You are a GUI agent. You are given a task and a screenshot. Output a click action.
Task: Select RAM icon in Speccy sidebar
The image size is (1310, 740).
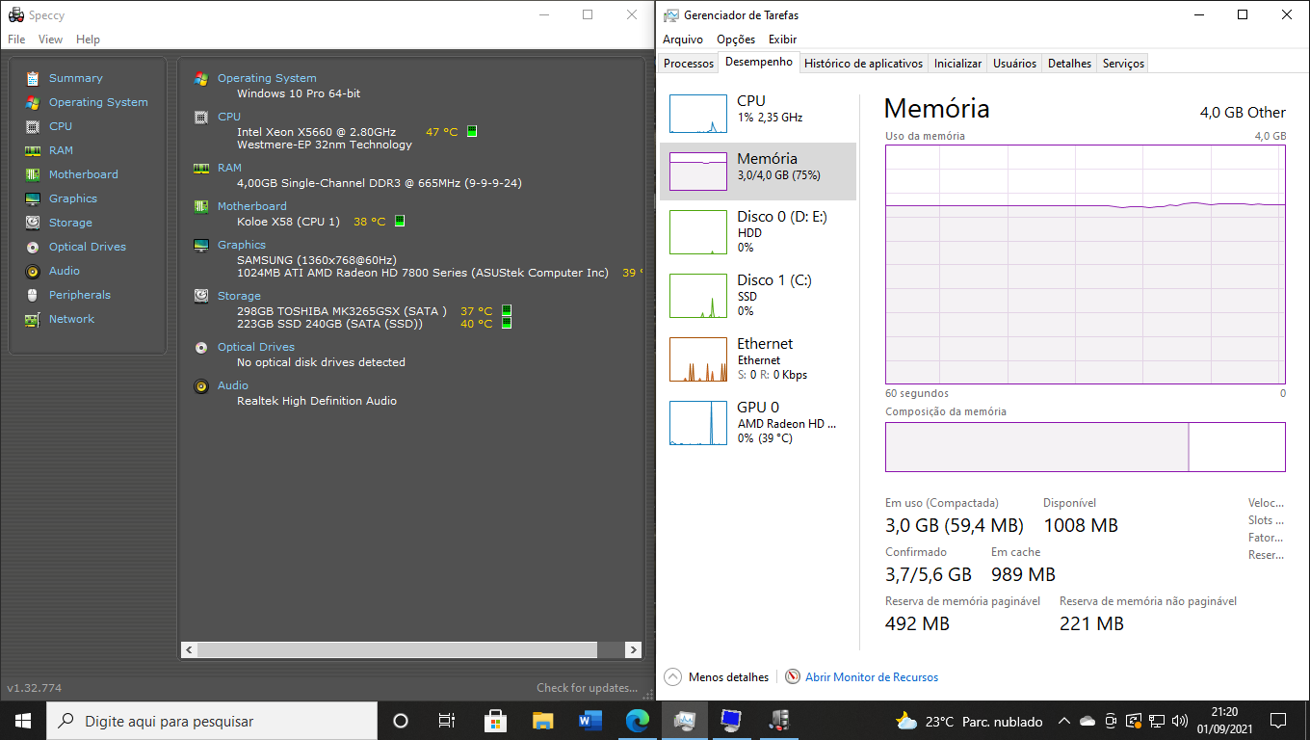click(x=33, y=150)
